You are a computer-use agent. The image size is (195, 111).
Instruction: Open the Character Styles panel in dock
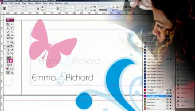coord(185,89)
